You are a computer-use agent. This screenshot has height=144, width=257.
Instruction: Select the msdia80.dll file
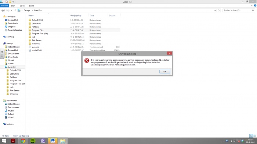coord(37,50)
